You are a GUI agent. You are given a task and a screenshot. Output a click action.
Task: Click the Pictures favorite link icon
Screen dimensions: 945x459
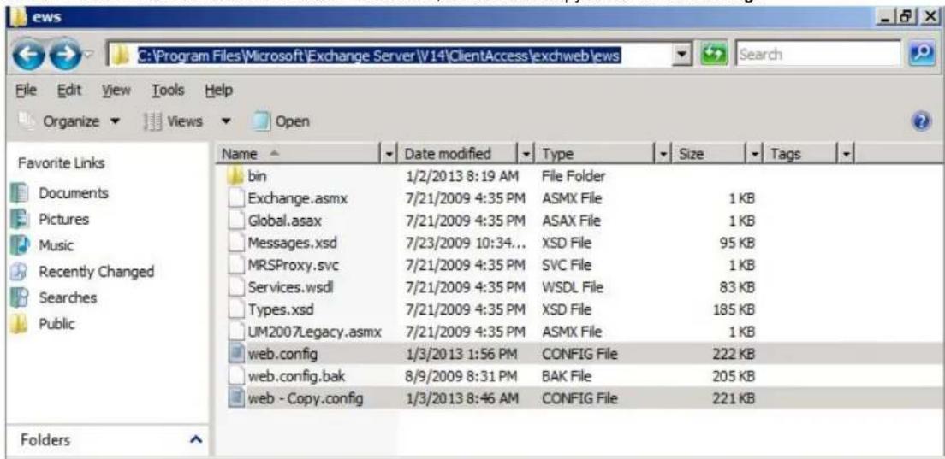click(x=18, y=220)
